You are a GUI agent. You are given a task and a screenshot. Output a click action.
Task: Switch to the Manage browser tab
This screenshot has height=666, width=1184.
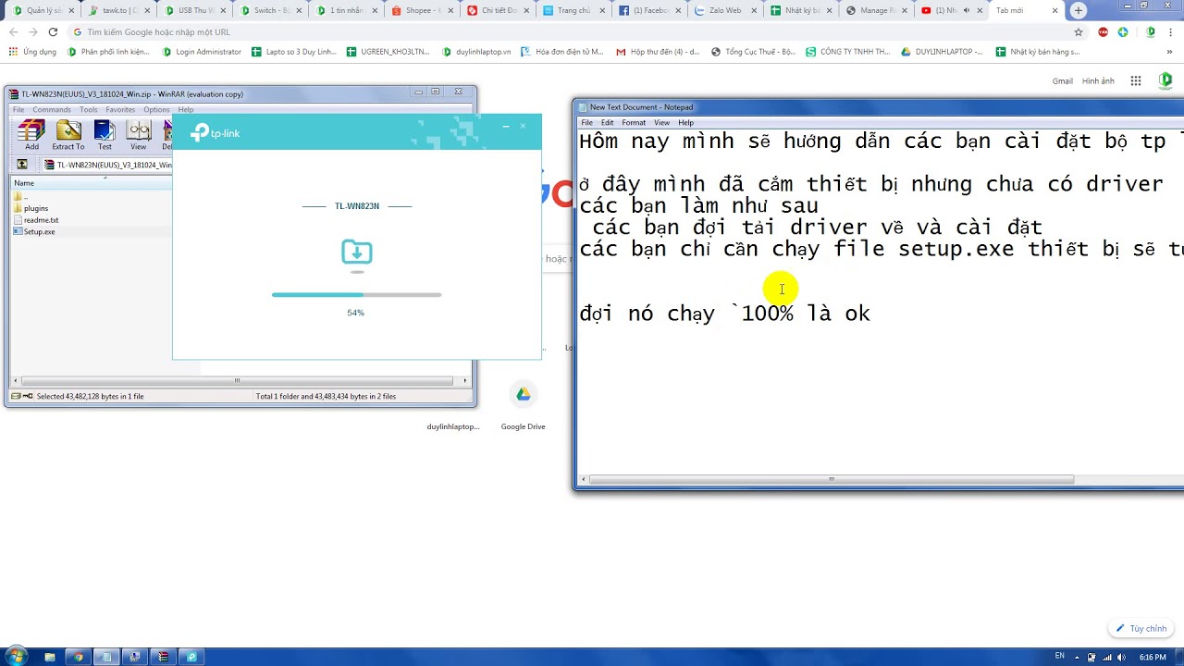point(876,10)
